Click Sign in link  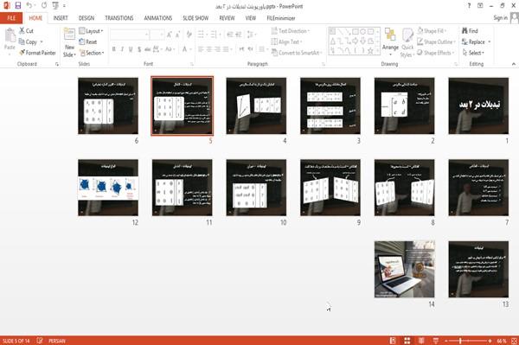pyautogui.click(x=500, y=18)
